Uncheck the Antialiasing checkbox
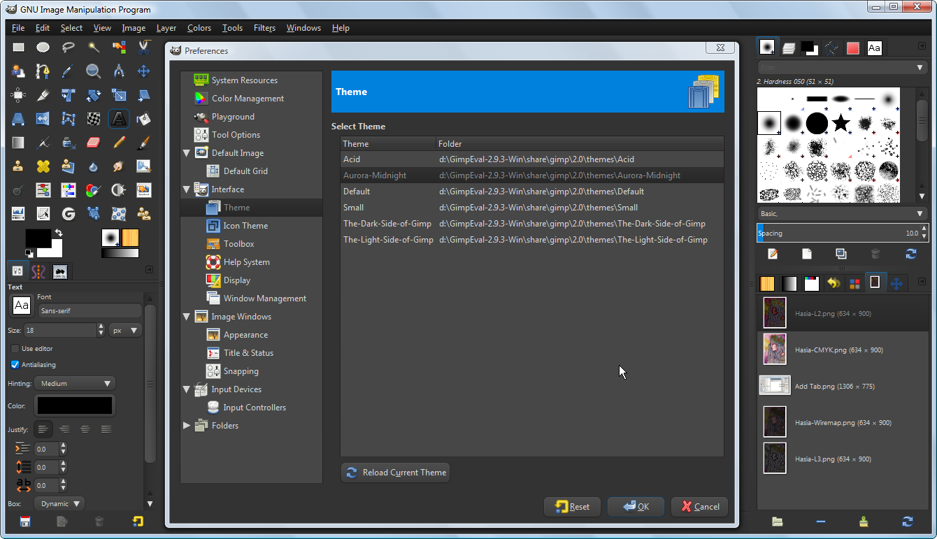This screenshot has width=937, height=539. (15, 364)
